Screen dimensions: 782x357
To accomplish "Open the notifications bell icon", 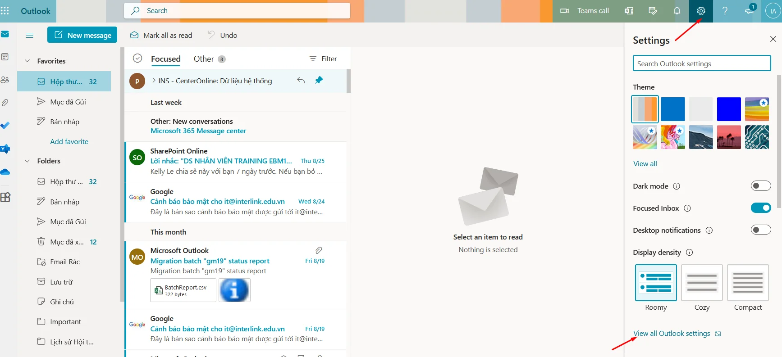I will (x=677, y=11).
